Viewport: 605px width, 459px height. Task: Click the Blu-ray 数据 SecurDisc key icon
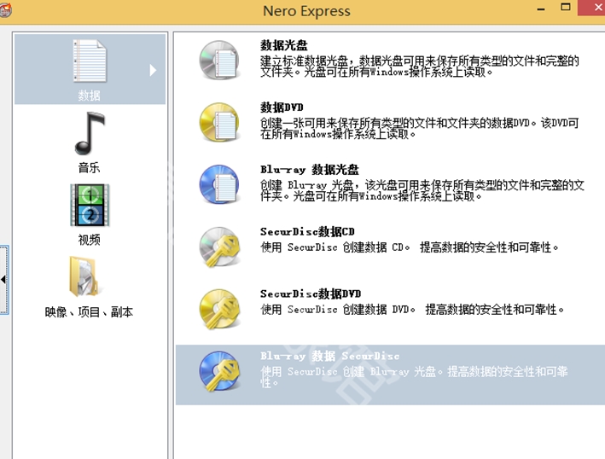[219, 371]
